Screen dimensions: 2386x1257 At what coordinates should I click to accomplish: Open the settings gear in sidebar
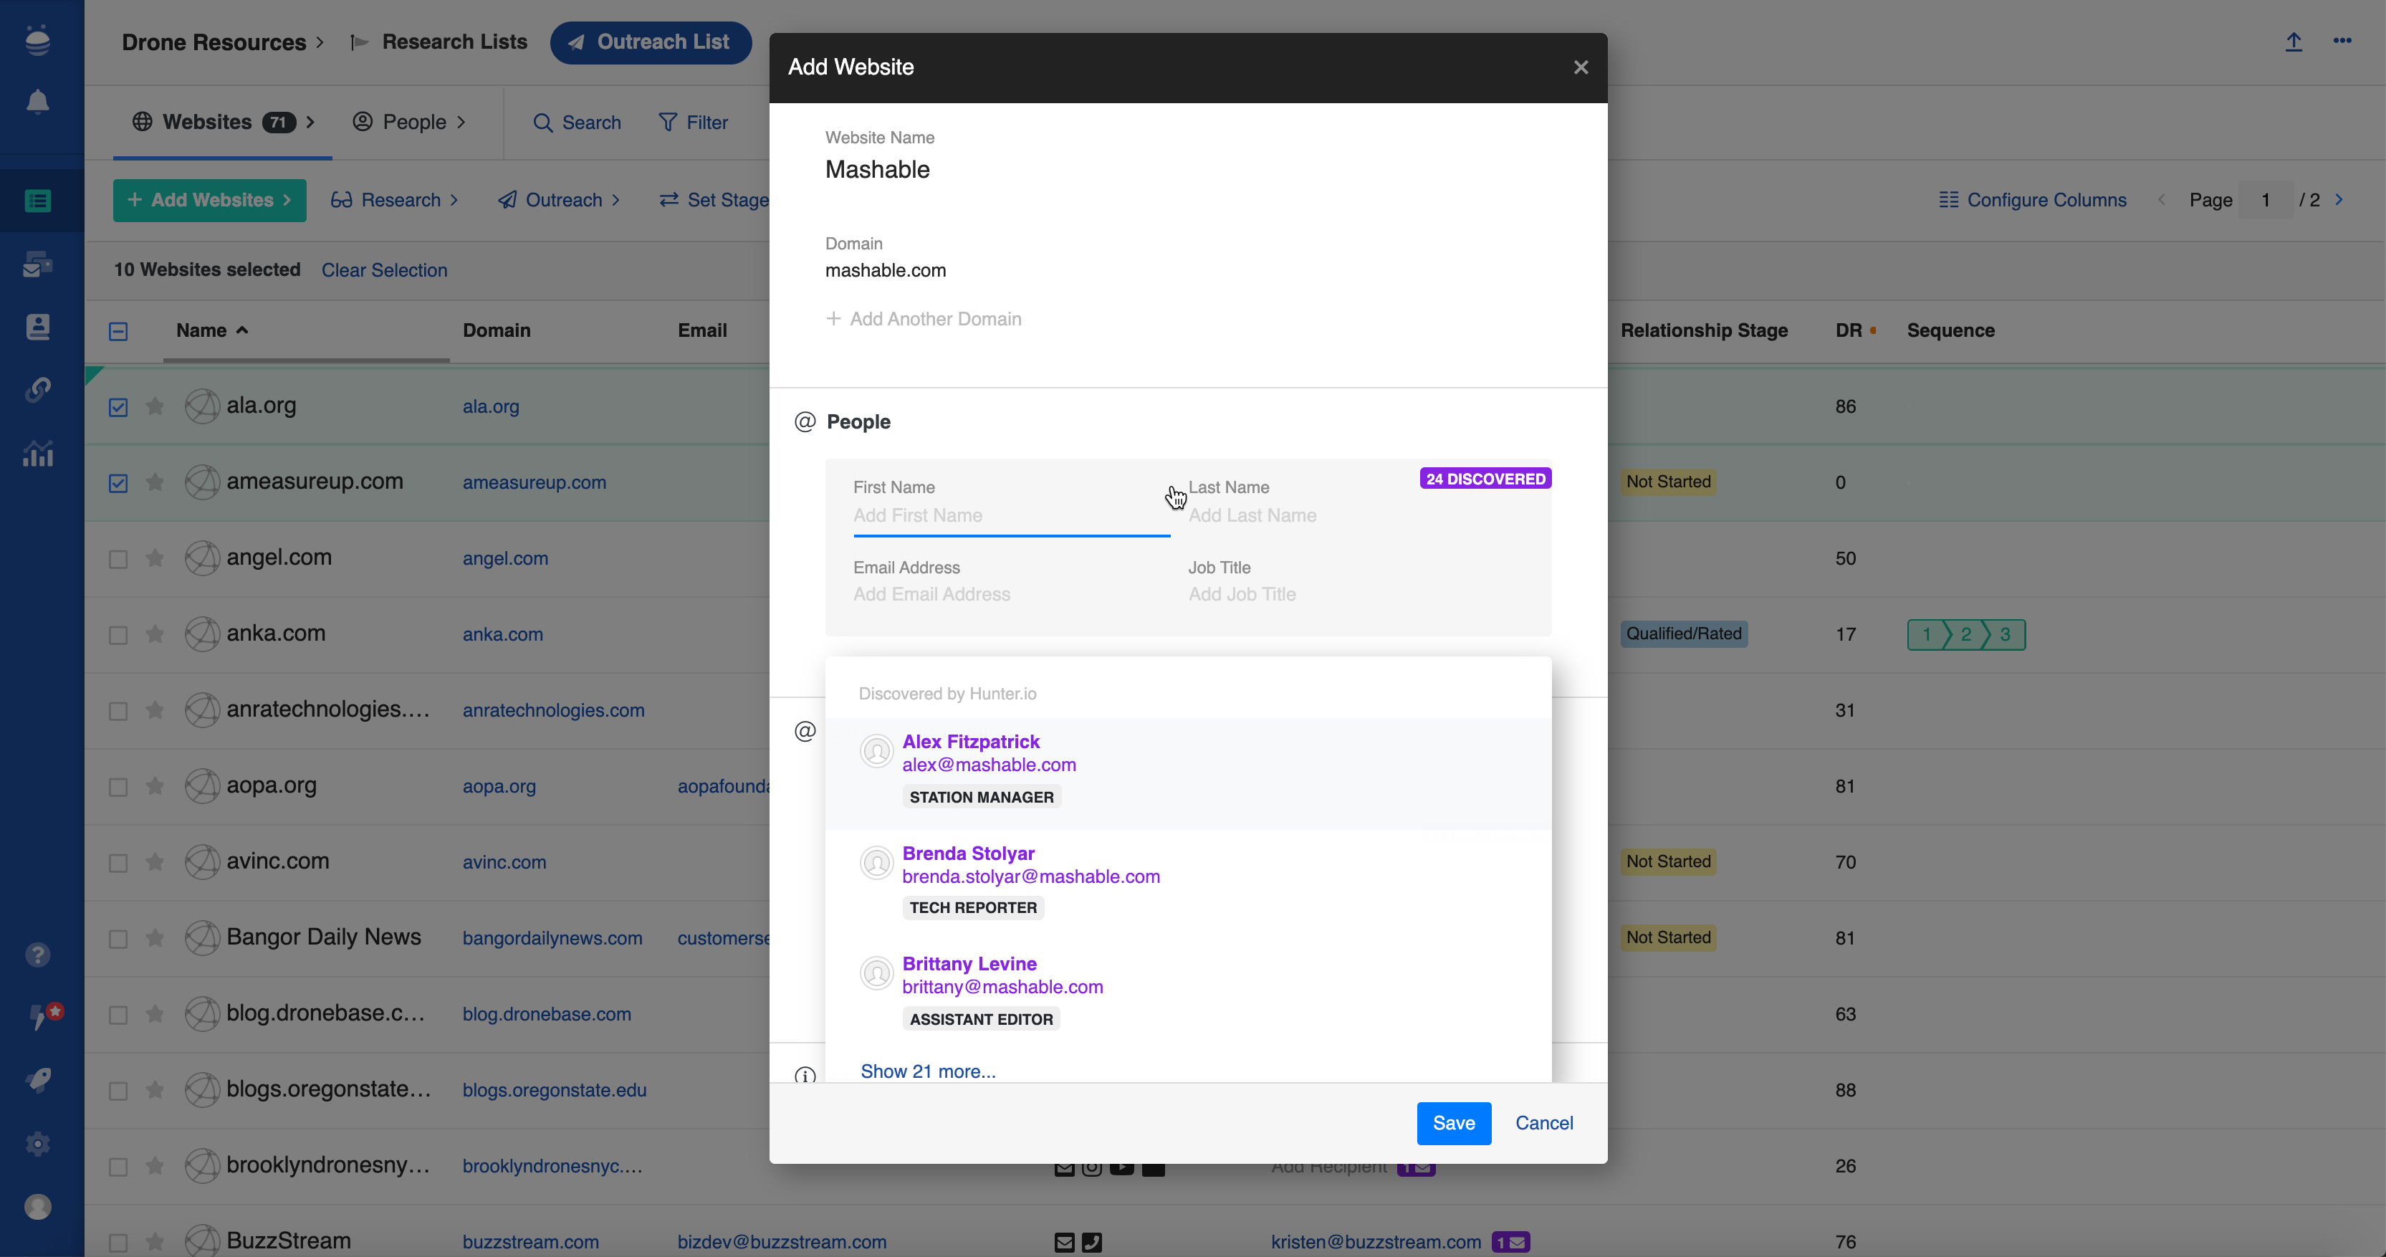[37, 1145]
